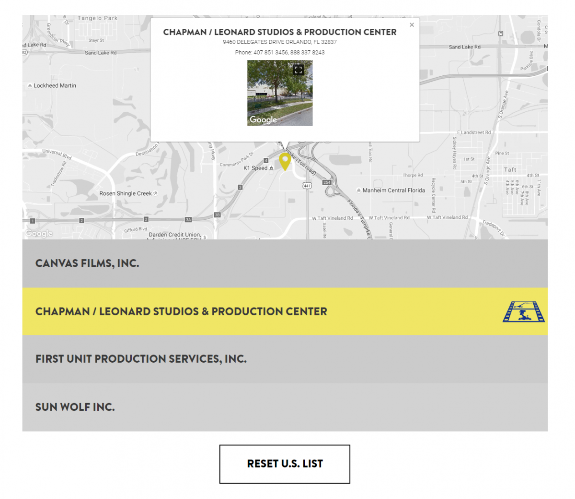This screenshot has height=499, width=575.
Task: Click the Chapman / Leonard film logo icon
Action: (523, 311)
